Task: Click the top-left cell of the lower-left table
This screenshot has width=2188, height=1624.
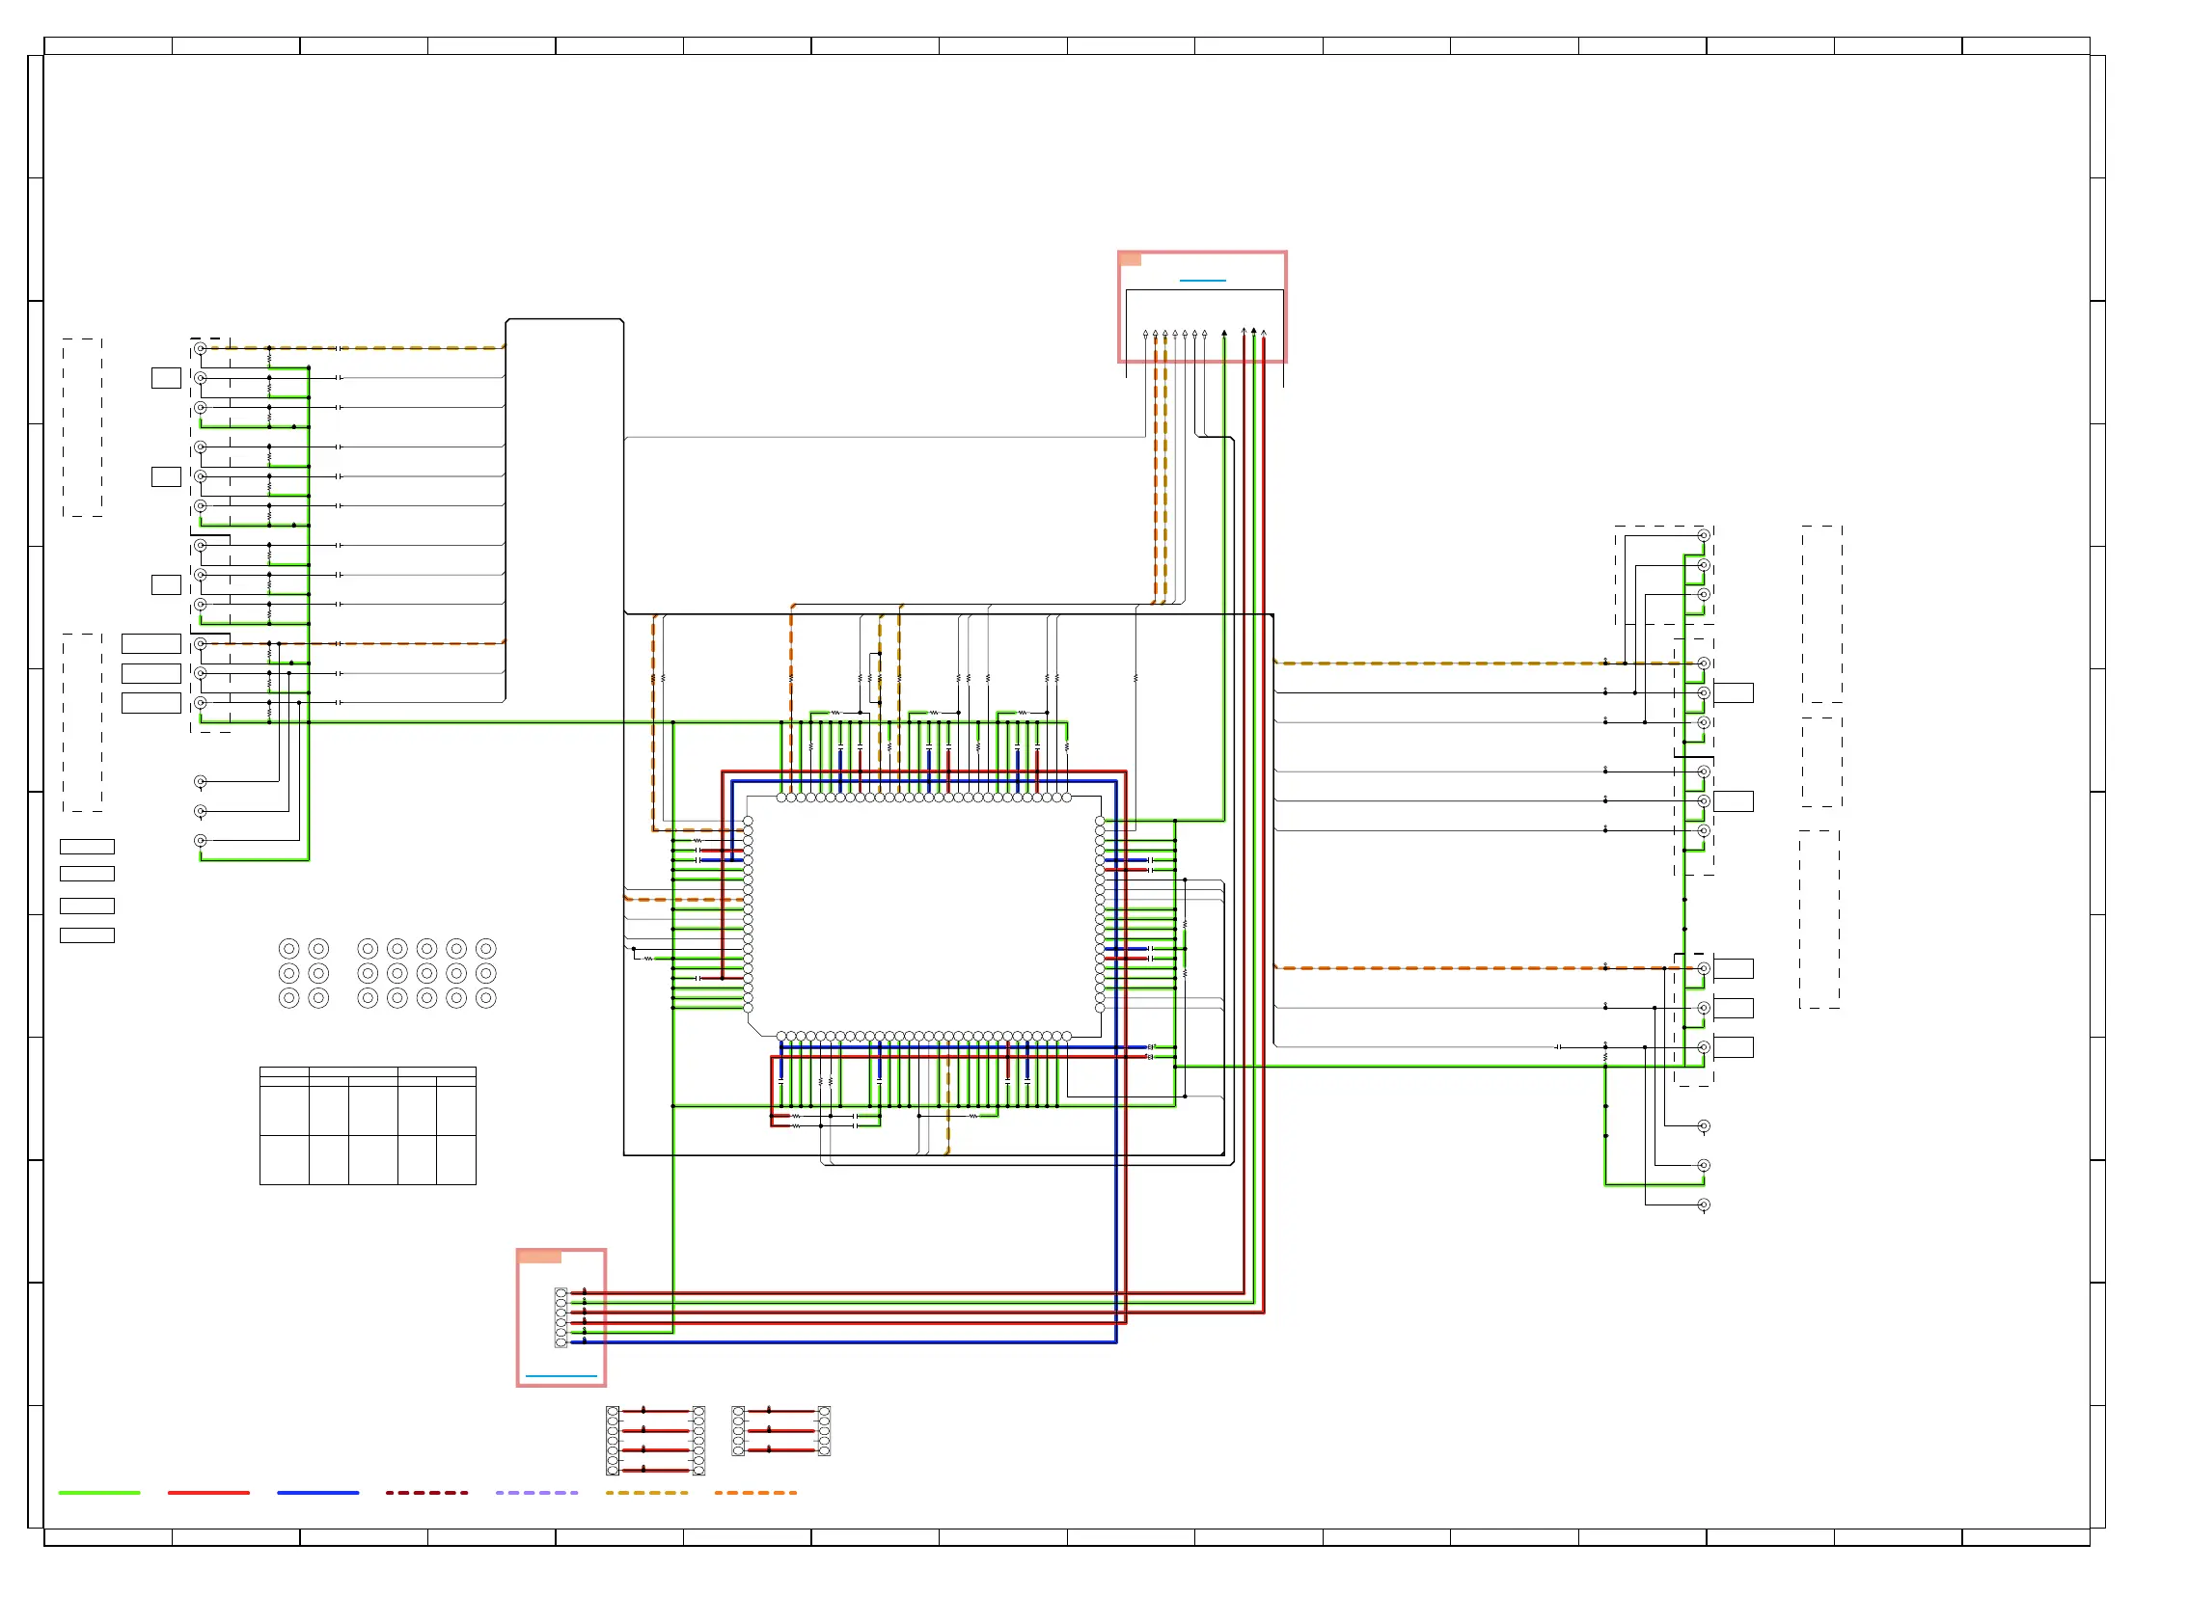Action: click(285, 1071)
